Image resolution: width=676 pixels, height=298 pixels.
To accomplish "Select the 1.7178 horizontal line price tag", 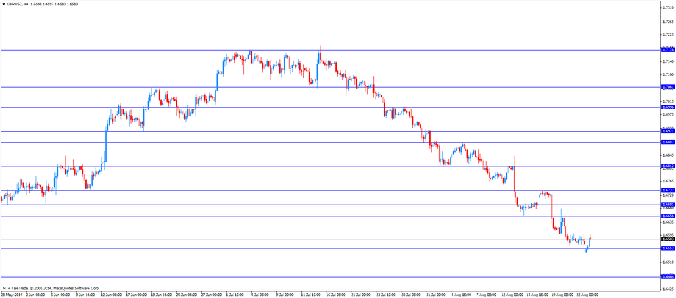I will pyautogui.click(x=667, y=50).
